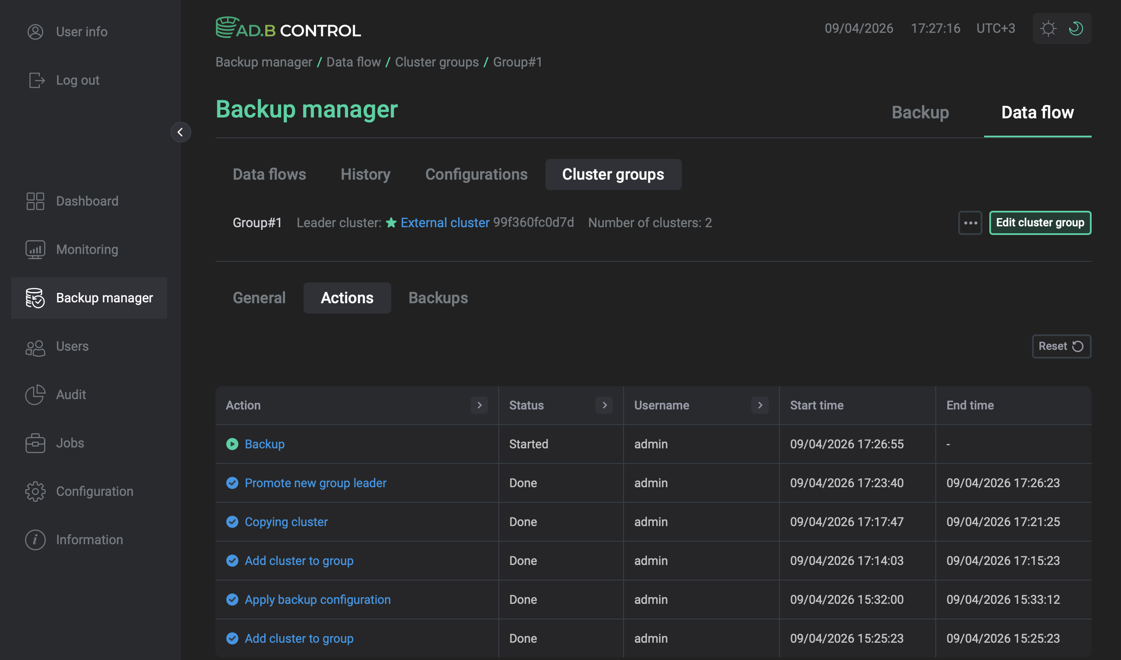The width and height of the screenshot is (1121, 660).
Task: Expand the Username column filter chevron
Action: (760, 405)
